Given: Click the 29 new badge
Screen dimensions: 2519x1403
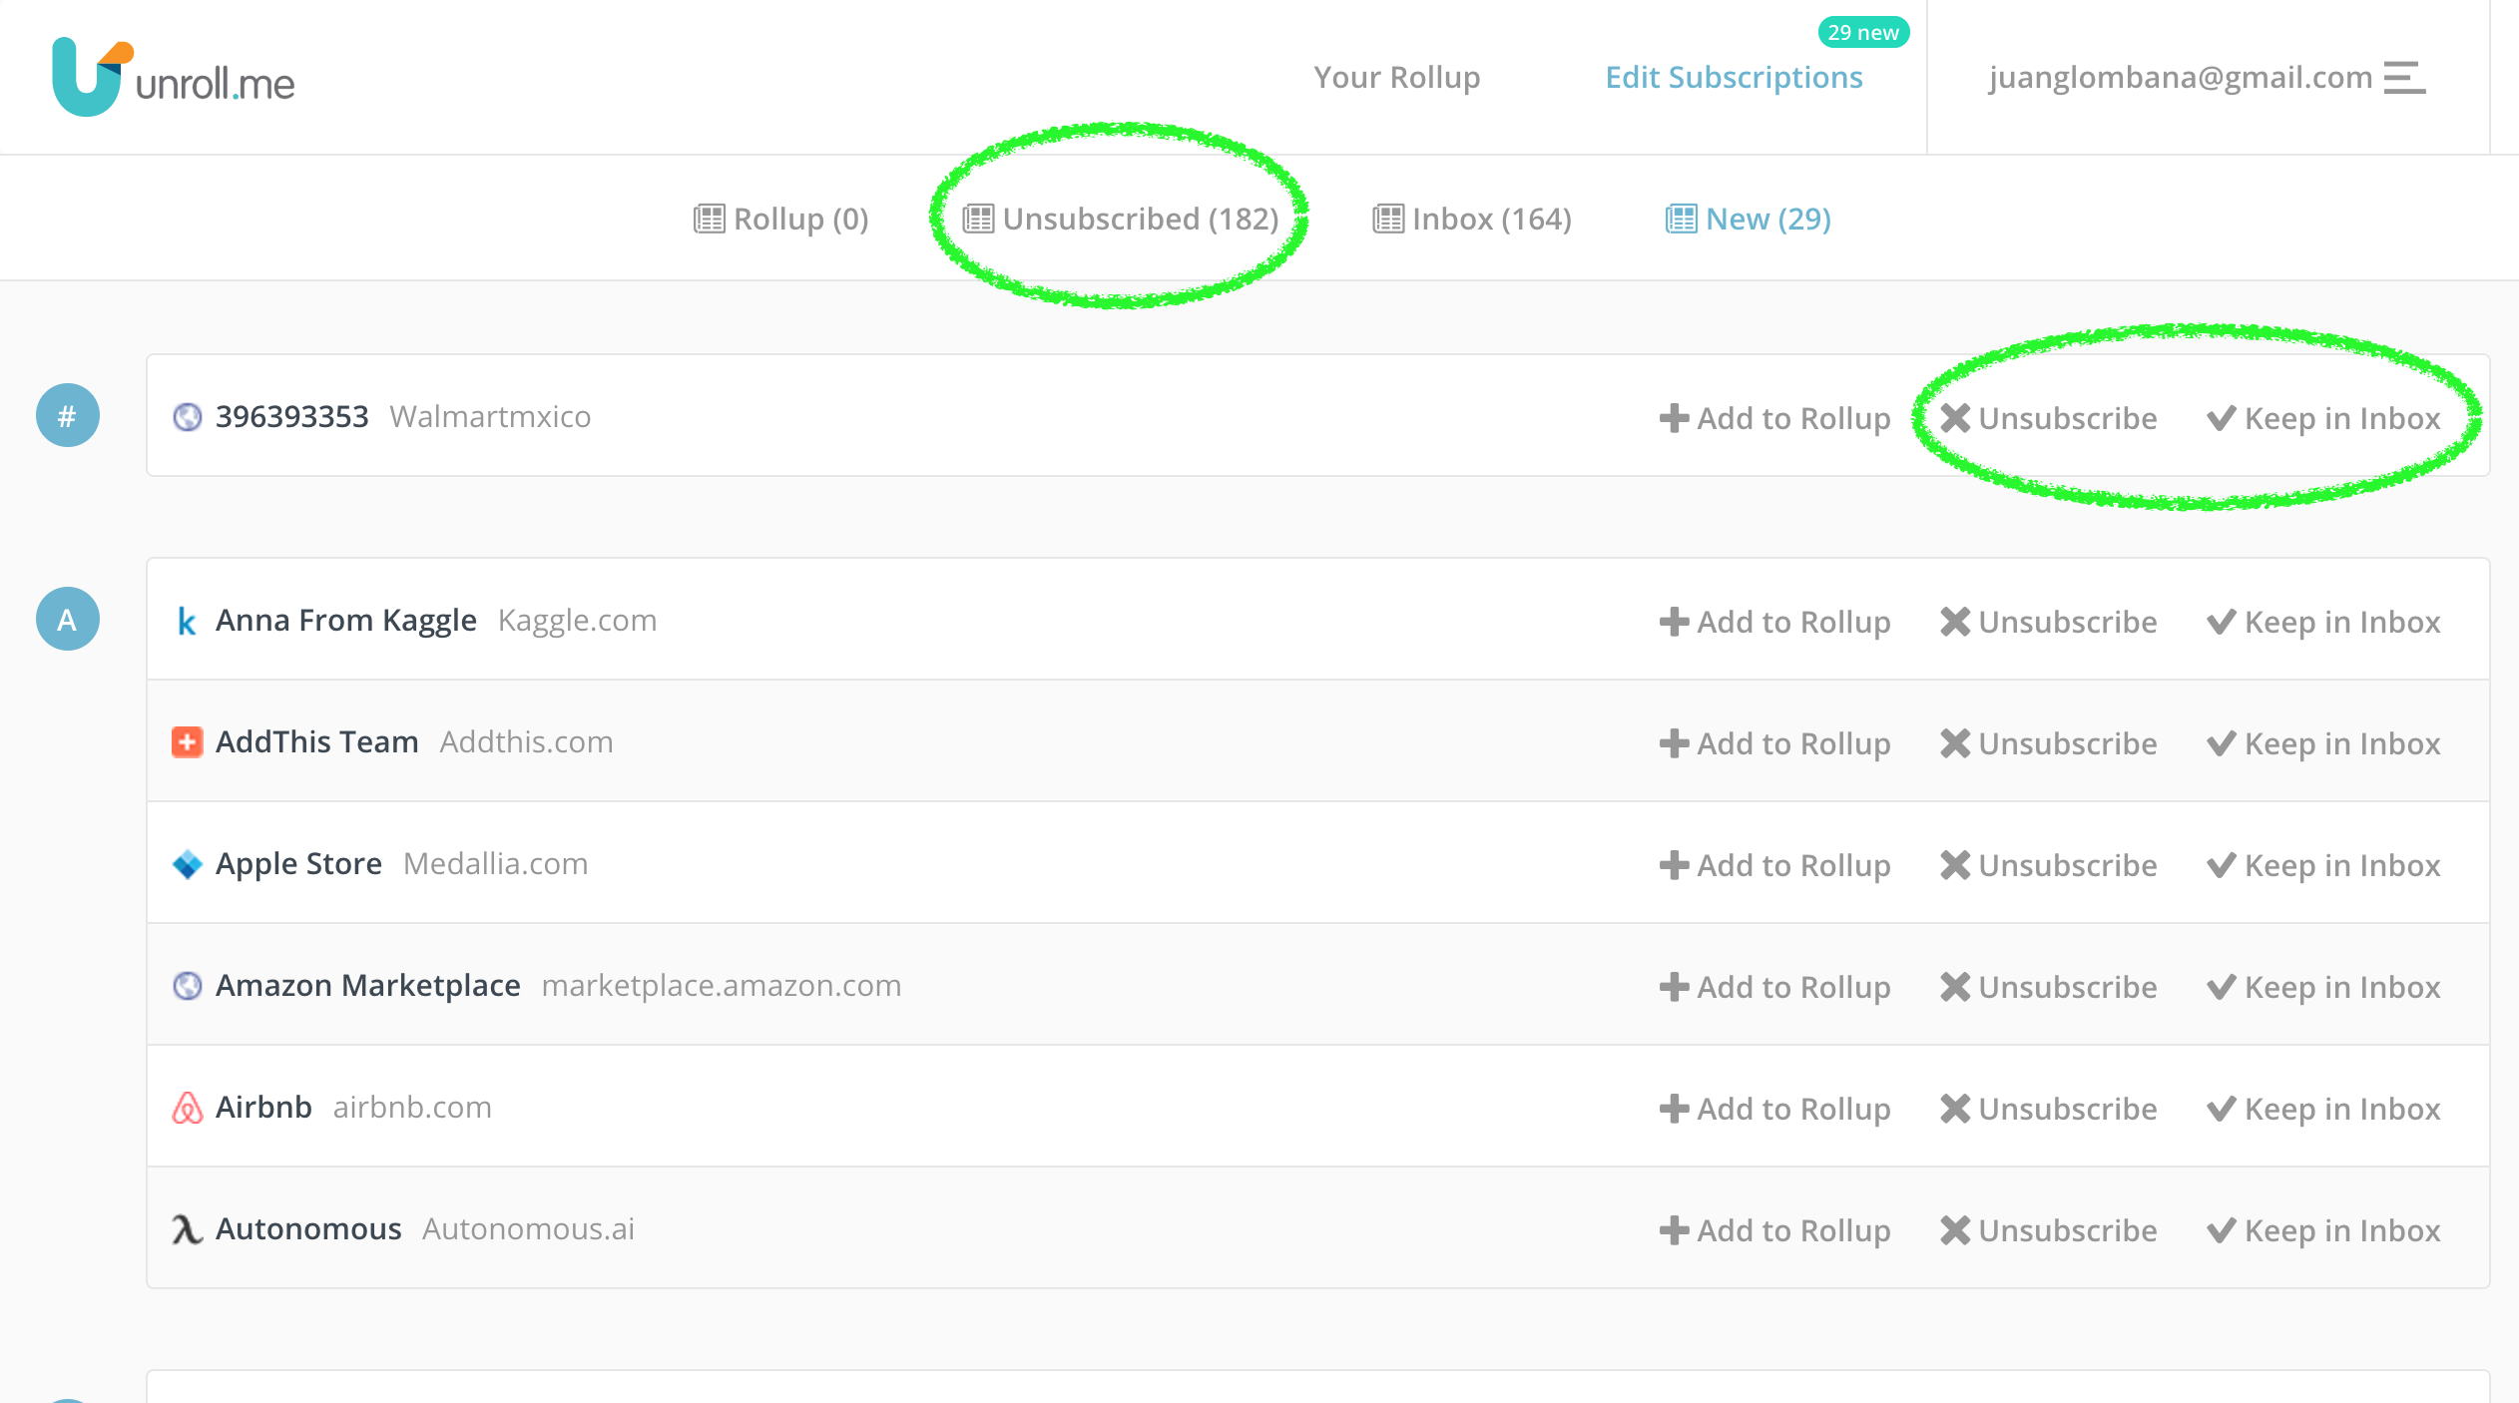Looking at the screenshot, I should coord(1863,32).
